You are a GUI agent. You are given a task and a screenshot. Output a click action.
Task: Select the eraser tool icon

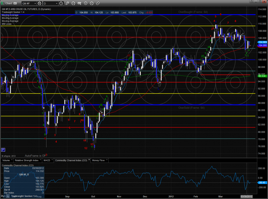[x=97, y=3]
